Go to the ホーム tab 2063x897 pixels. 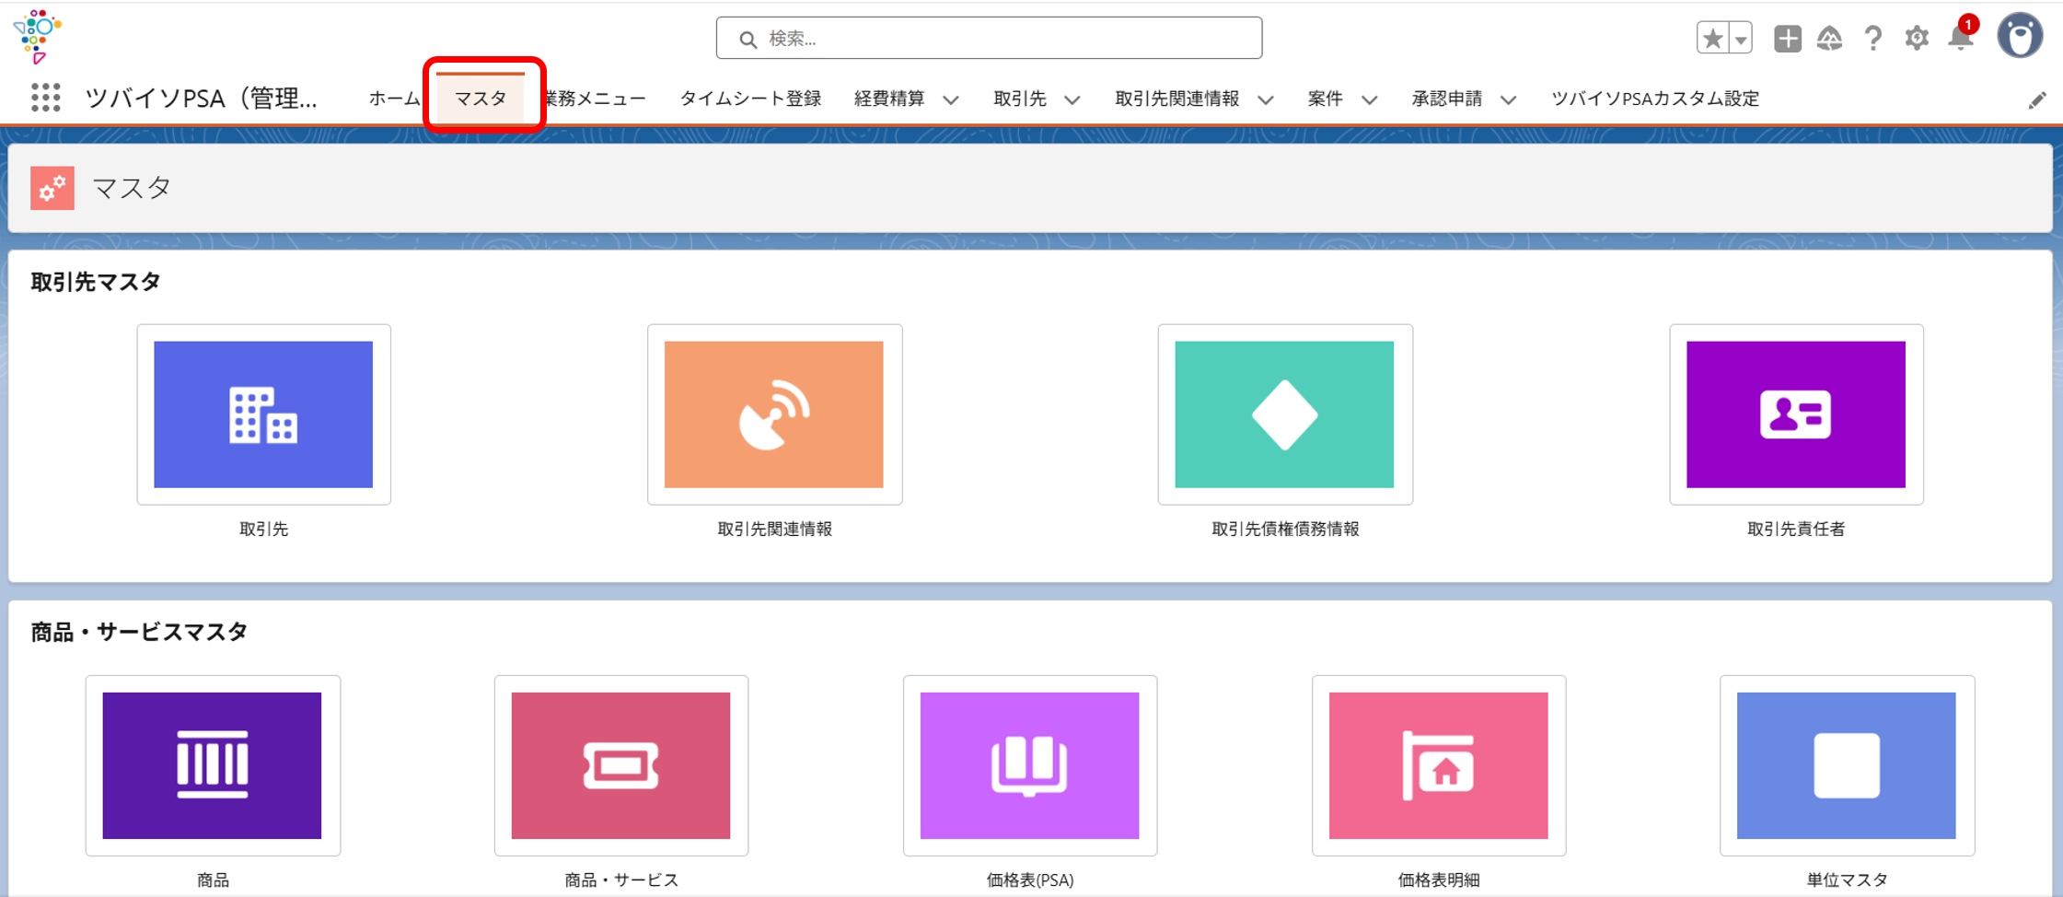[393, 98]
